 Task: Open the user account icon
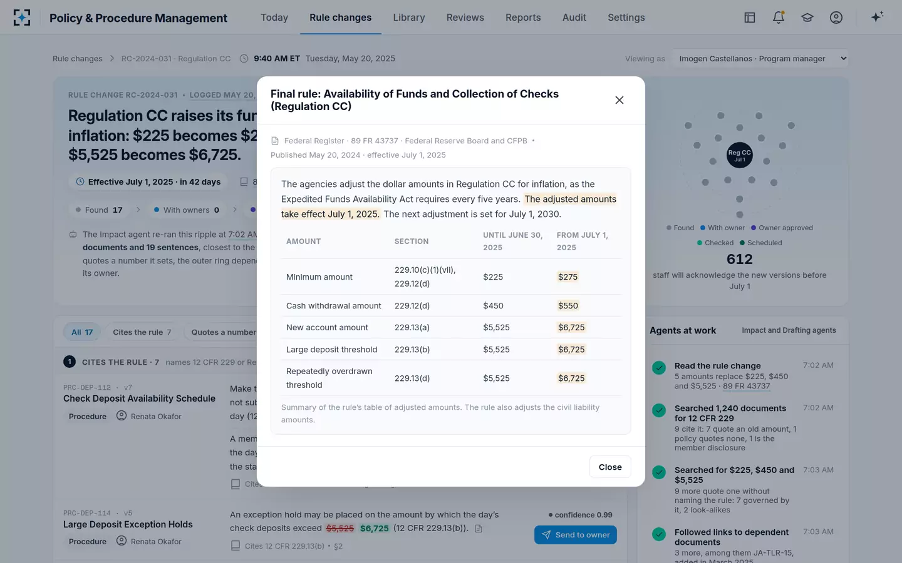click(x=836, y=18)
